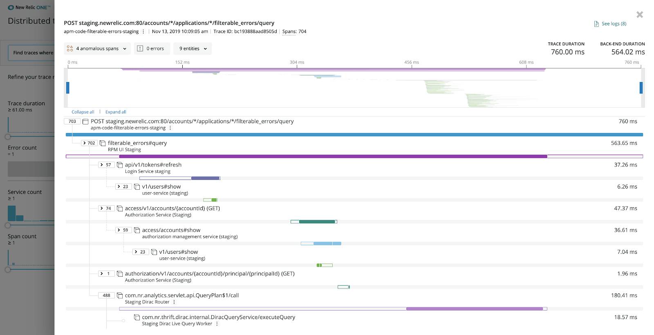The width and height of the screenshot is (654, 335).
Task: Expand authorization principal span with count 1
Action: [x=106, y=273]
